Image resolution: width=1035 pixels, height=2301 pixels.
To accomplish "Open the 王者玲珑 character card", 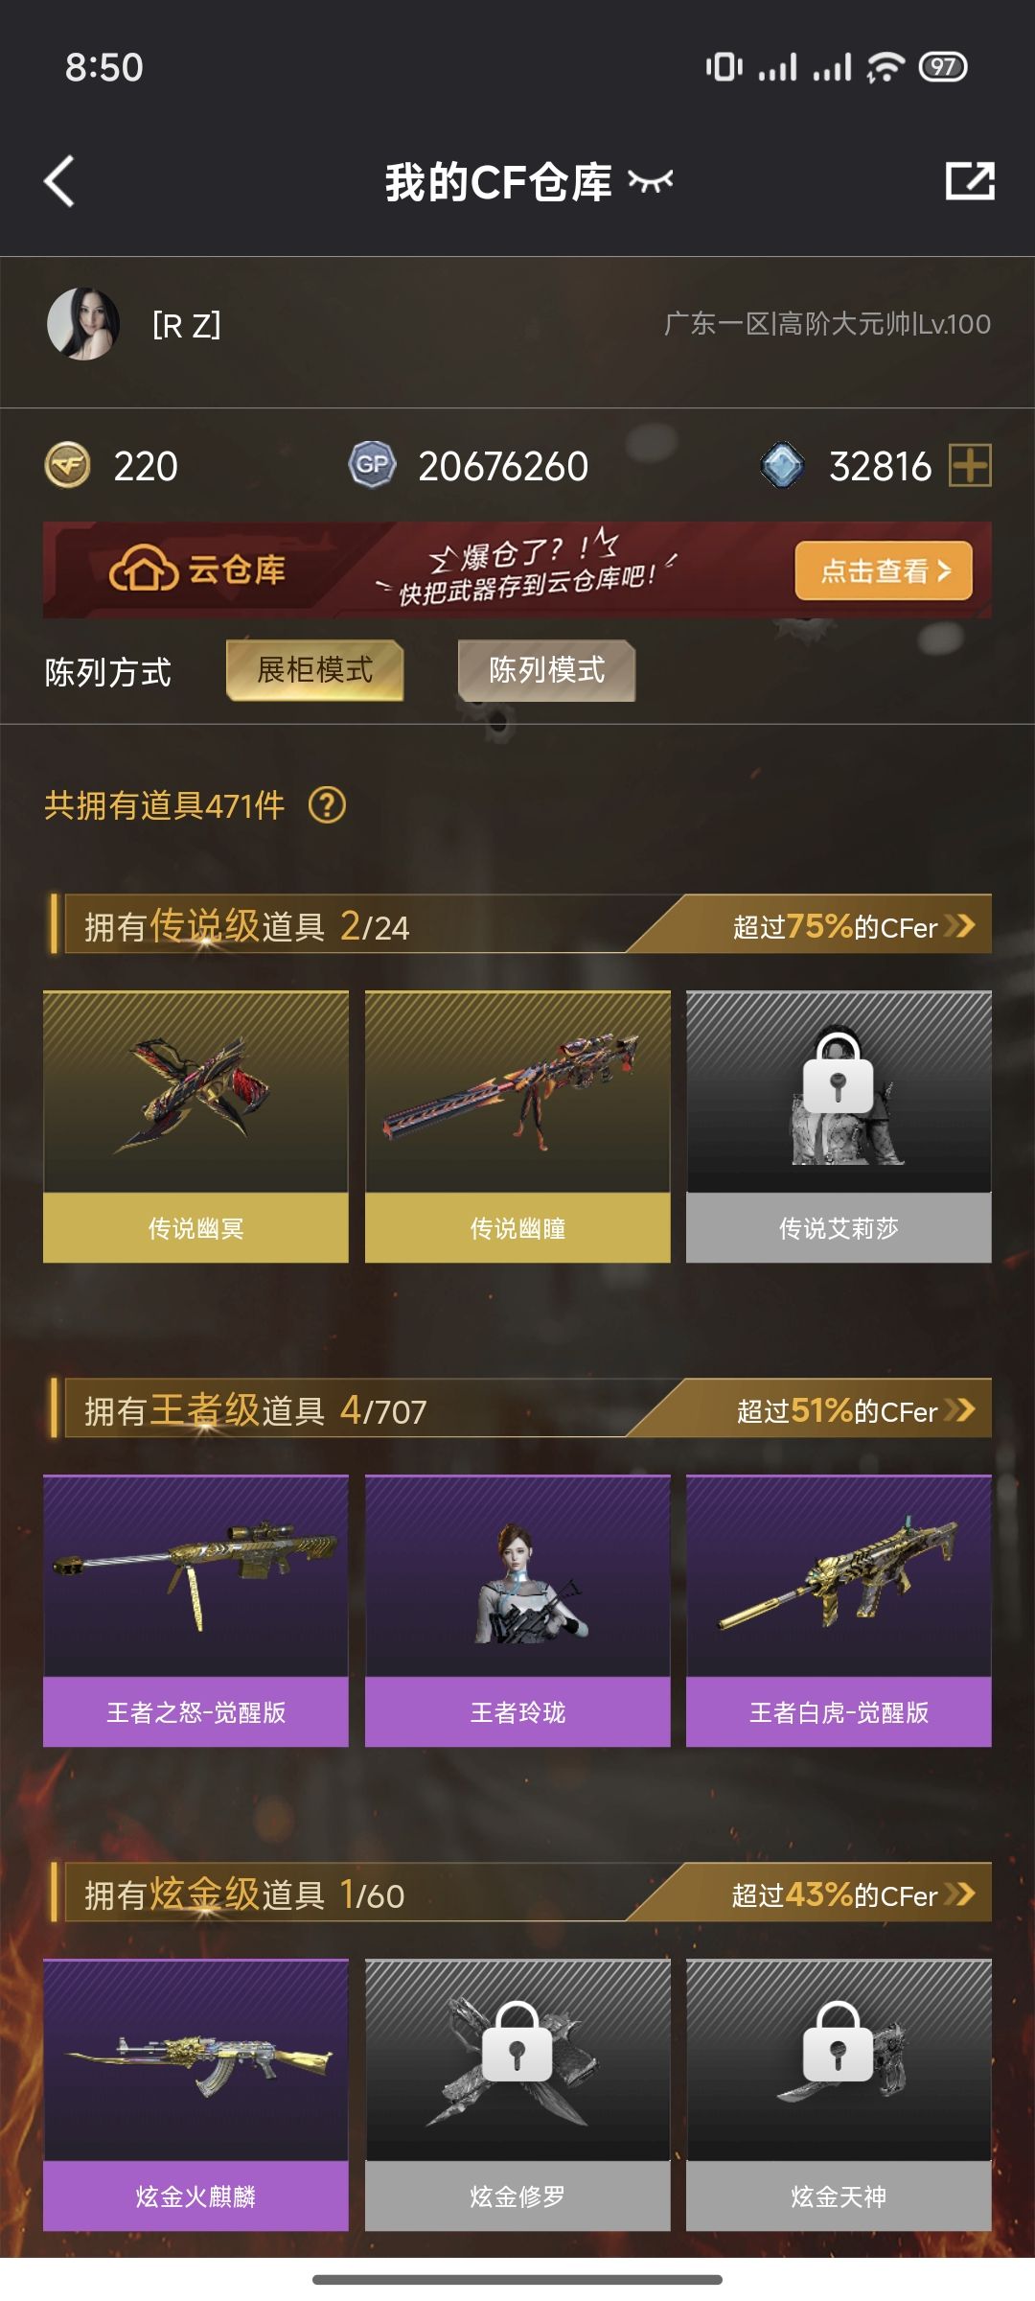I will (517, 1611).
